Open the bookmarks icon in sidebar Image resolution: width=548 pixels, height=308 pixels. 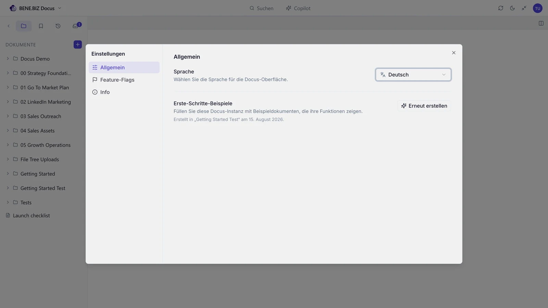pos(41,26)
